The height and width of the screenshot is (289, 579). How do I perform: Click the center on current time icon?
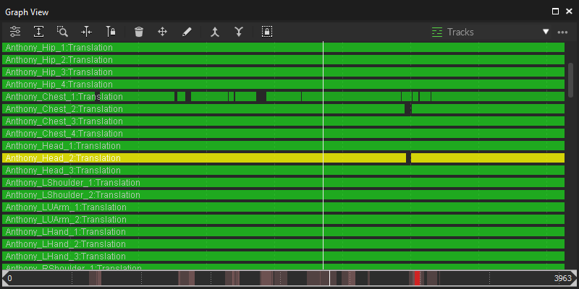click(87, 32)
